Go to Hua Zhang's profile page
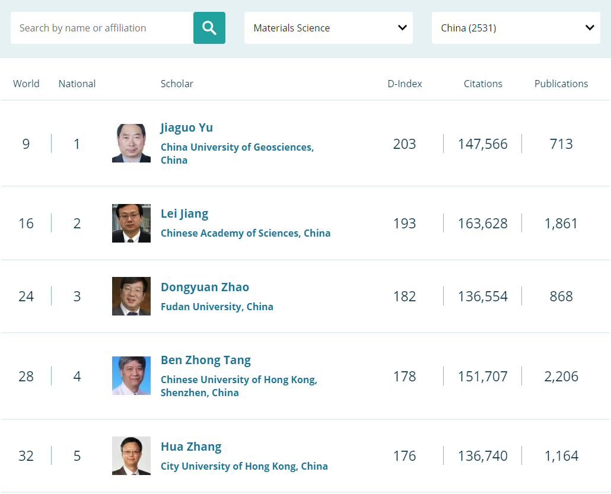Viewport: 611px width, 494px height. [190, 447]
